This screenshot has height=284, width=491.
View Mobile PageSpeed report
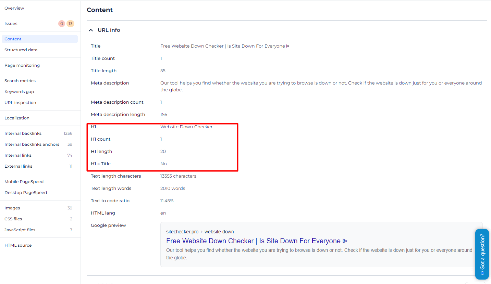(24, 182)
